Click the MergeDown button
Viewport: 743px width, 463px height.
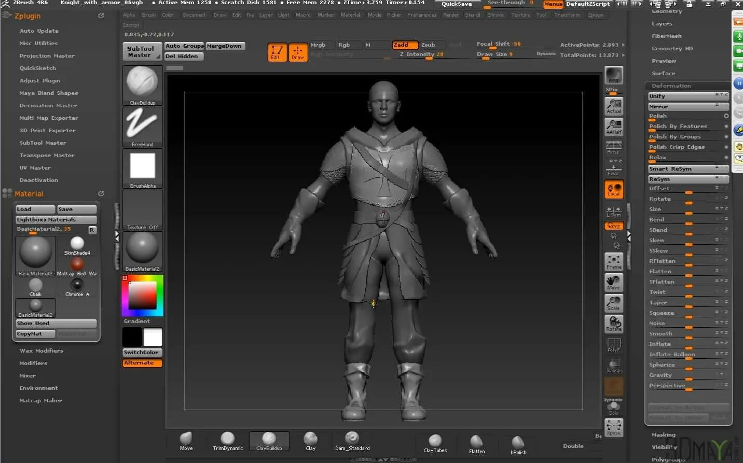click(x=224, y=46)
